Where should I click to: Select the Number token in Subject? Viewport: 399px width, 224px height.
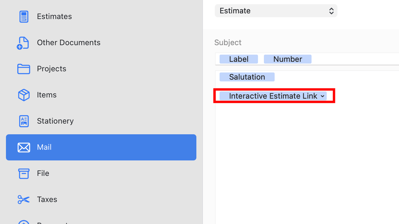tap(288, 59)
